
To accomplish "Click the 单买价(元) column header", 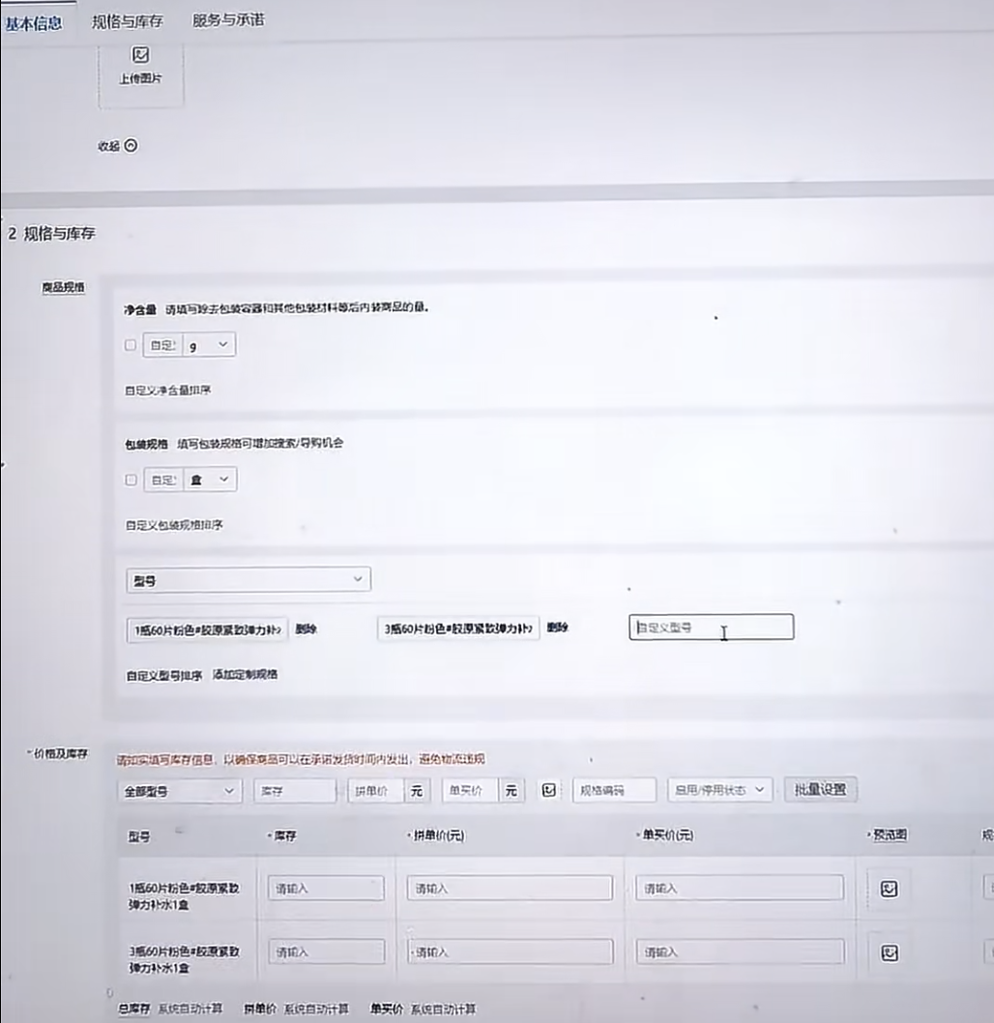I will pyautogui.click(x=667, y=835).
